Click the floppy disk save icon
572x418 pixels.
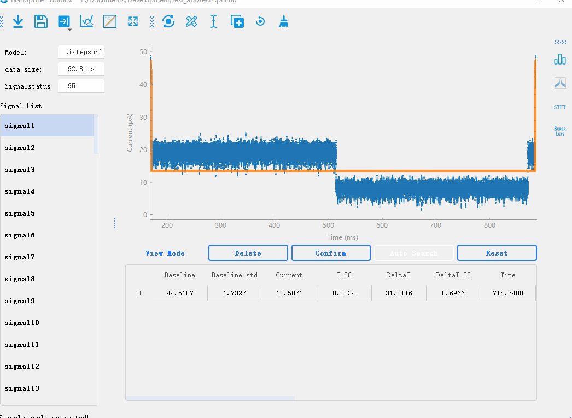click(41, 21)
